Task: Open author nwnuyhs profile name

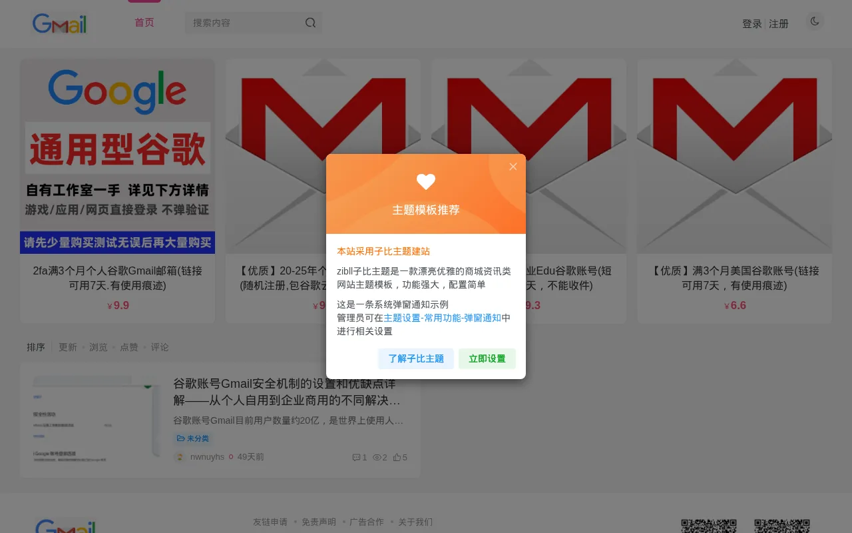Action: [x=207, y=457]
